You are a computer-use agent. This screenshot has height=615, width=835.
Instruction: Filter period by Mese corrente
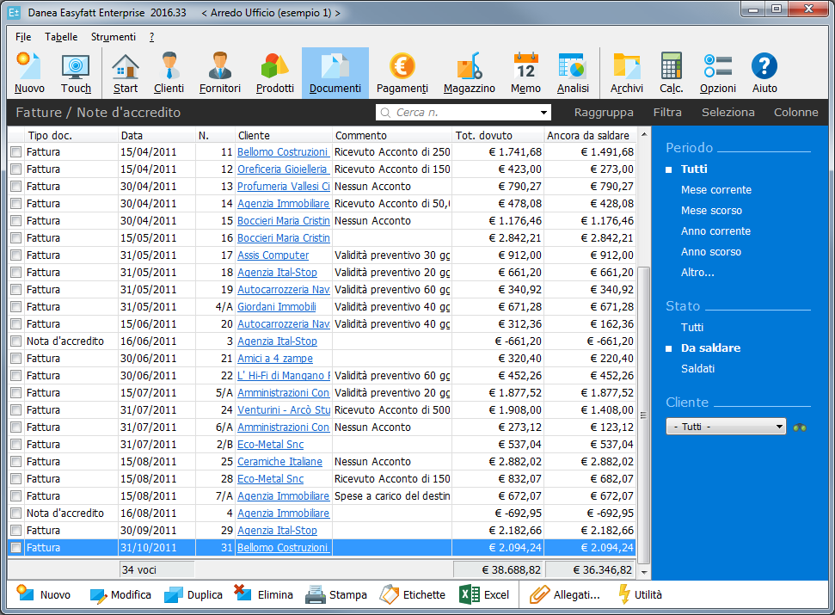(715, 190)
